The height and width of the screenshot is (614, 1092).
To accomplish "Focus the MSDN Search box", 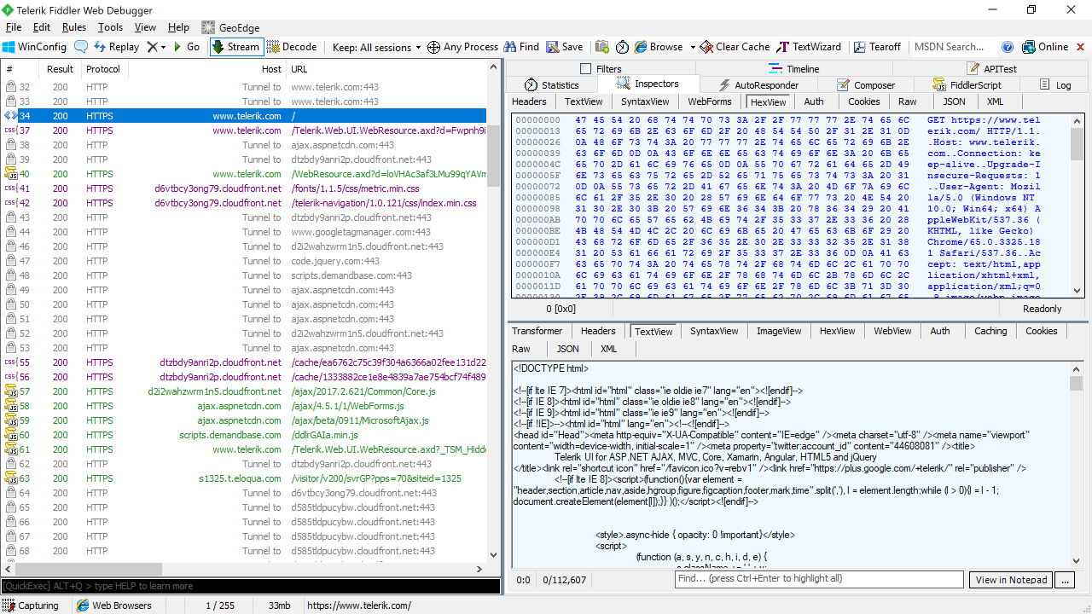I will 953,47.
